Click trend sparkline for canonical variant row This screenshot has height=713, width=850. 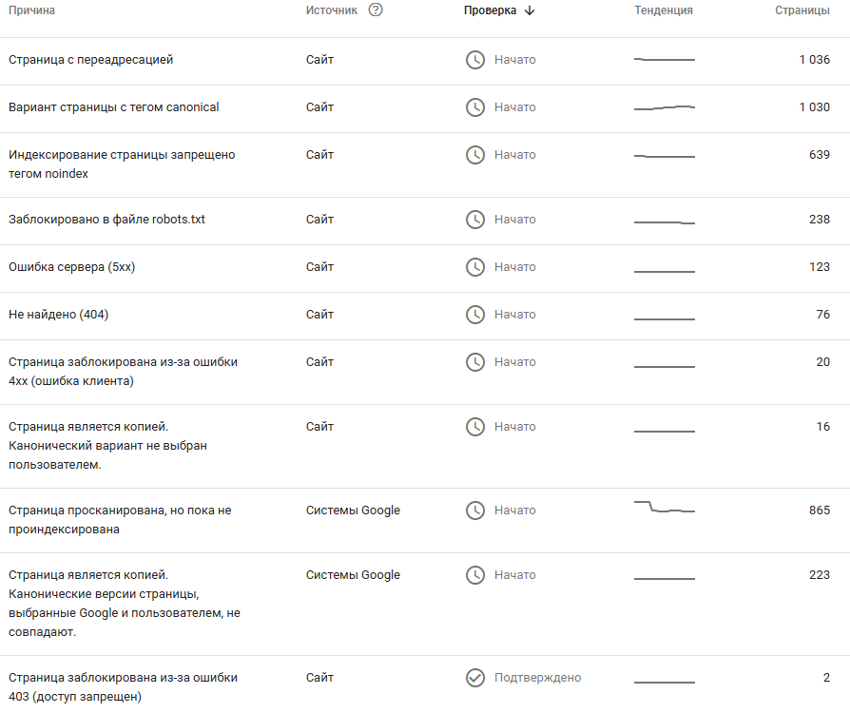[x=664, y=108]
